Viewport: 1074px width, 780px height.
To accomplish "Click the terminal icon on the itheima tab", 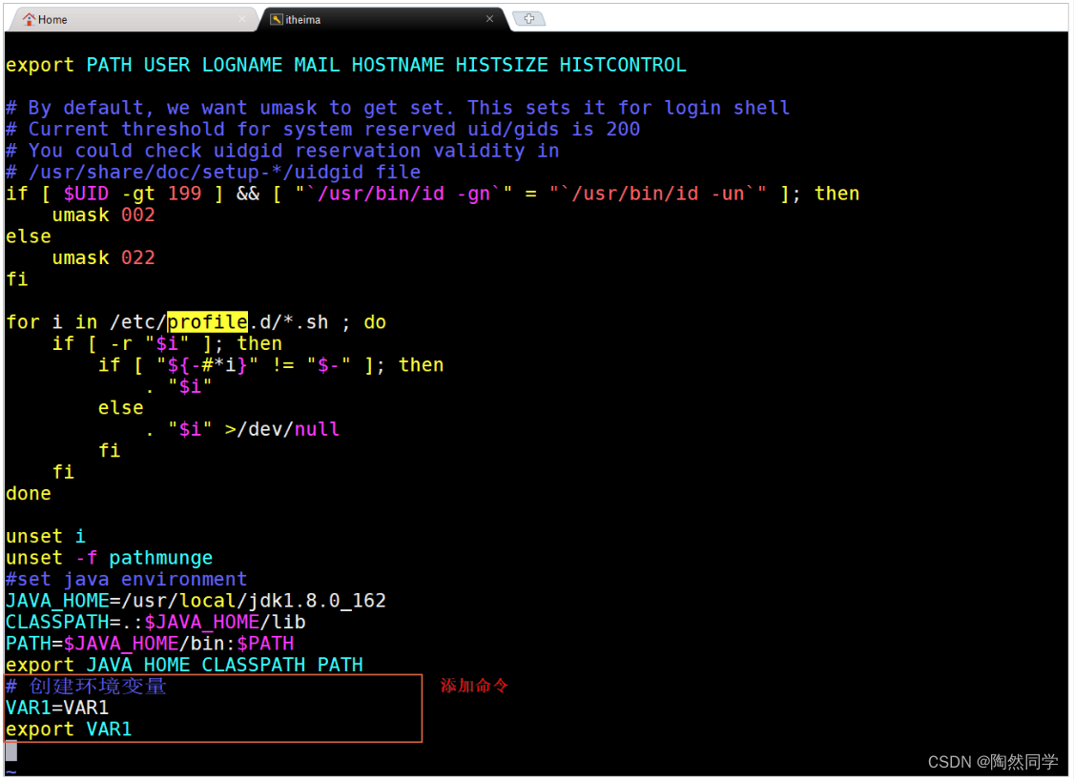I will (x=277, y=18).
